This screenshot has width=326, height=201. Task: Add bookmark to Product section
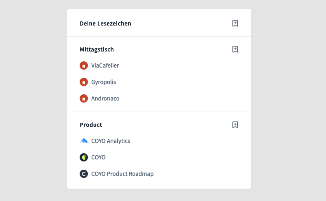point(235,125)
